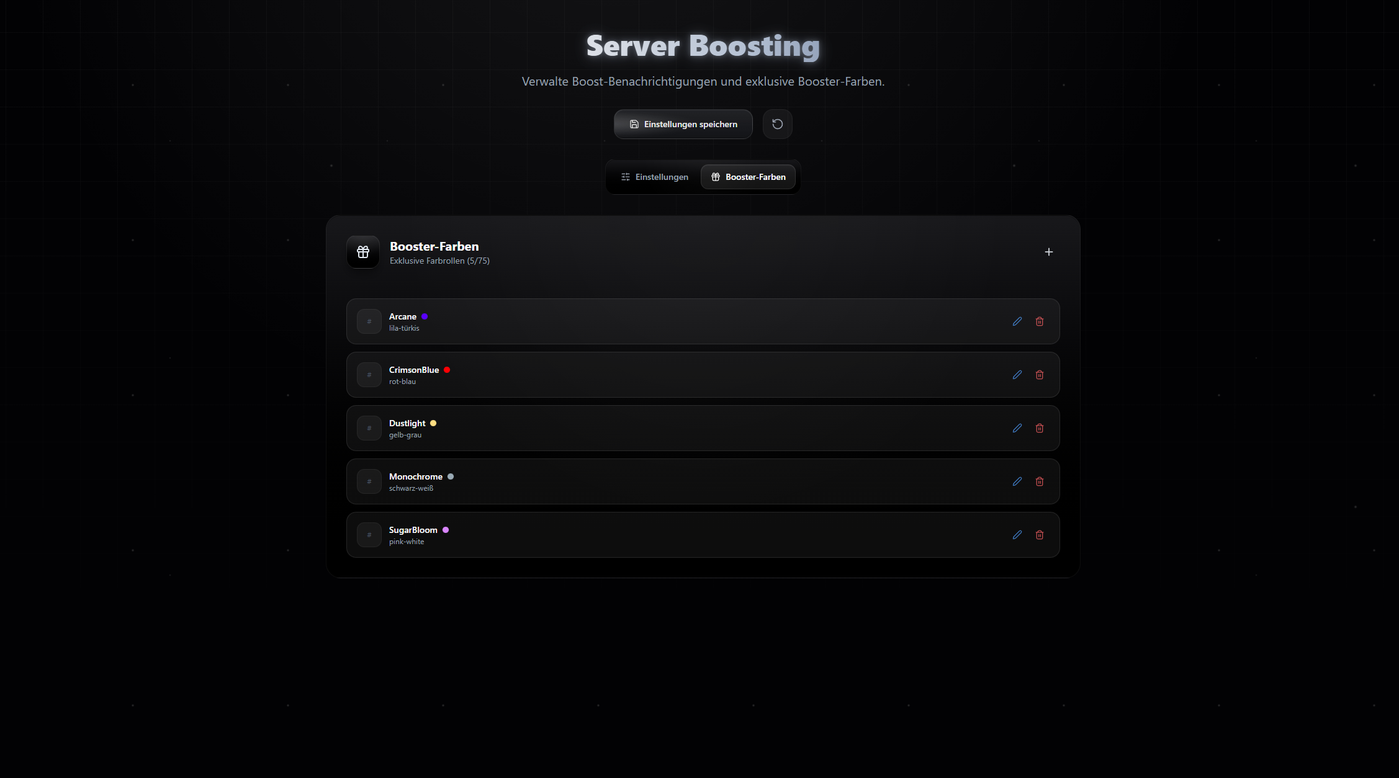This screenshot has width=1399, height=778.
Task: Click the gift icon beside Booster-Farben heading
Action: tap(363, 252)
